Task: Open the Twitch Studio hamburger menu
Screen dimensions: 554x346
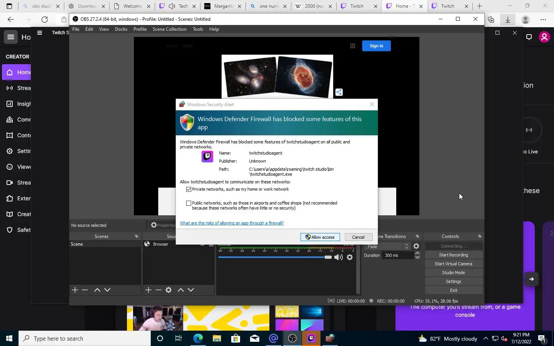Action: (40, 33)
